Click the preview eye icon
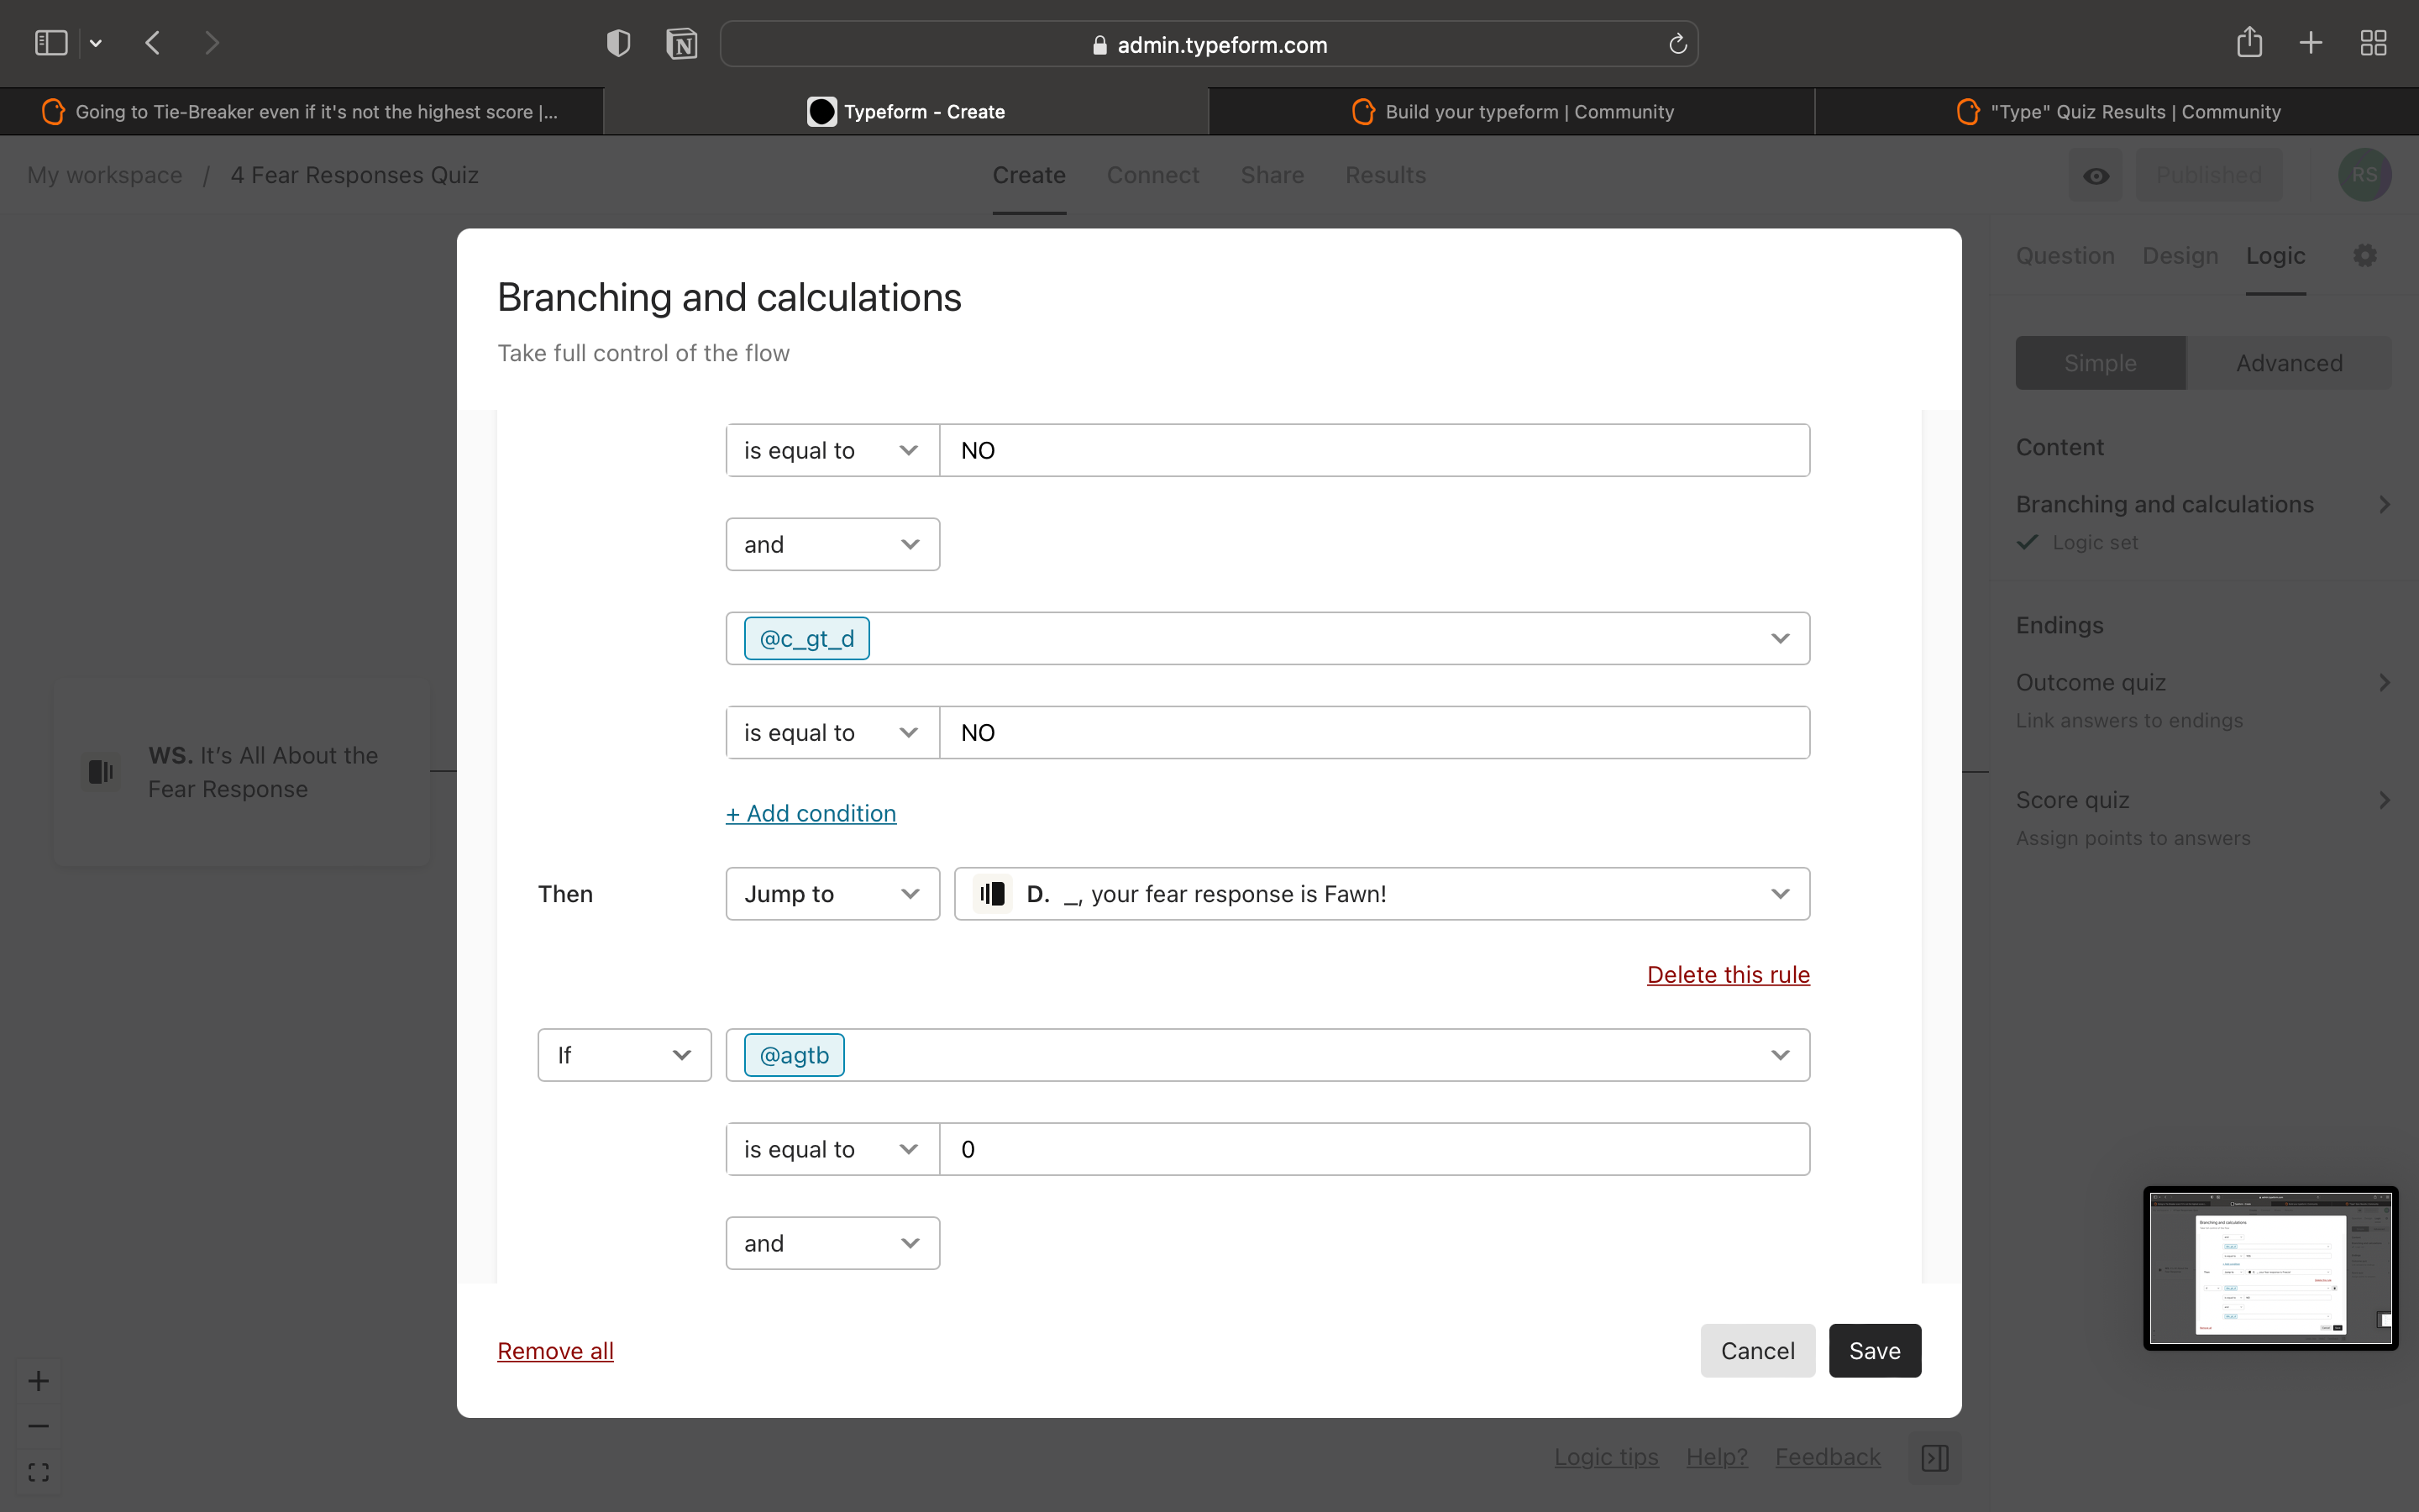This screenshot has height=1512, width=2419. tap(2095, 172)
